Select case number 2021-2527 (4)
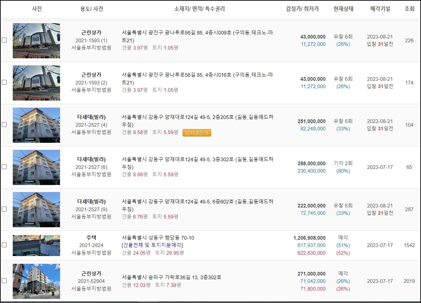The height and width of the screenshot is (303, 421). tap(91, 125)
